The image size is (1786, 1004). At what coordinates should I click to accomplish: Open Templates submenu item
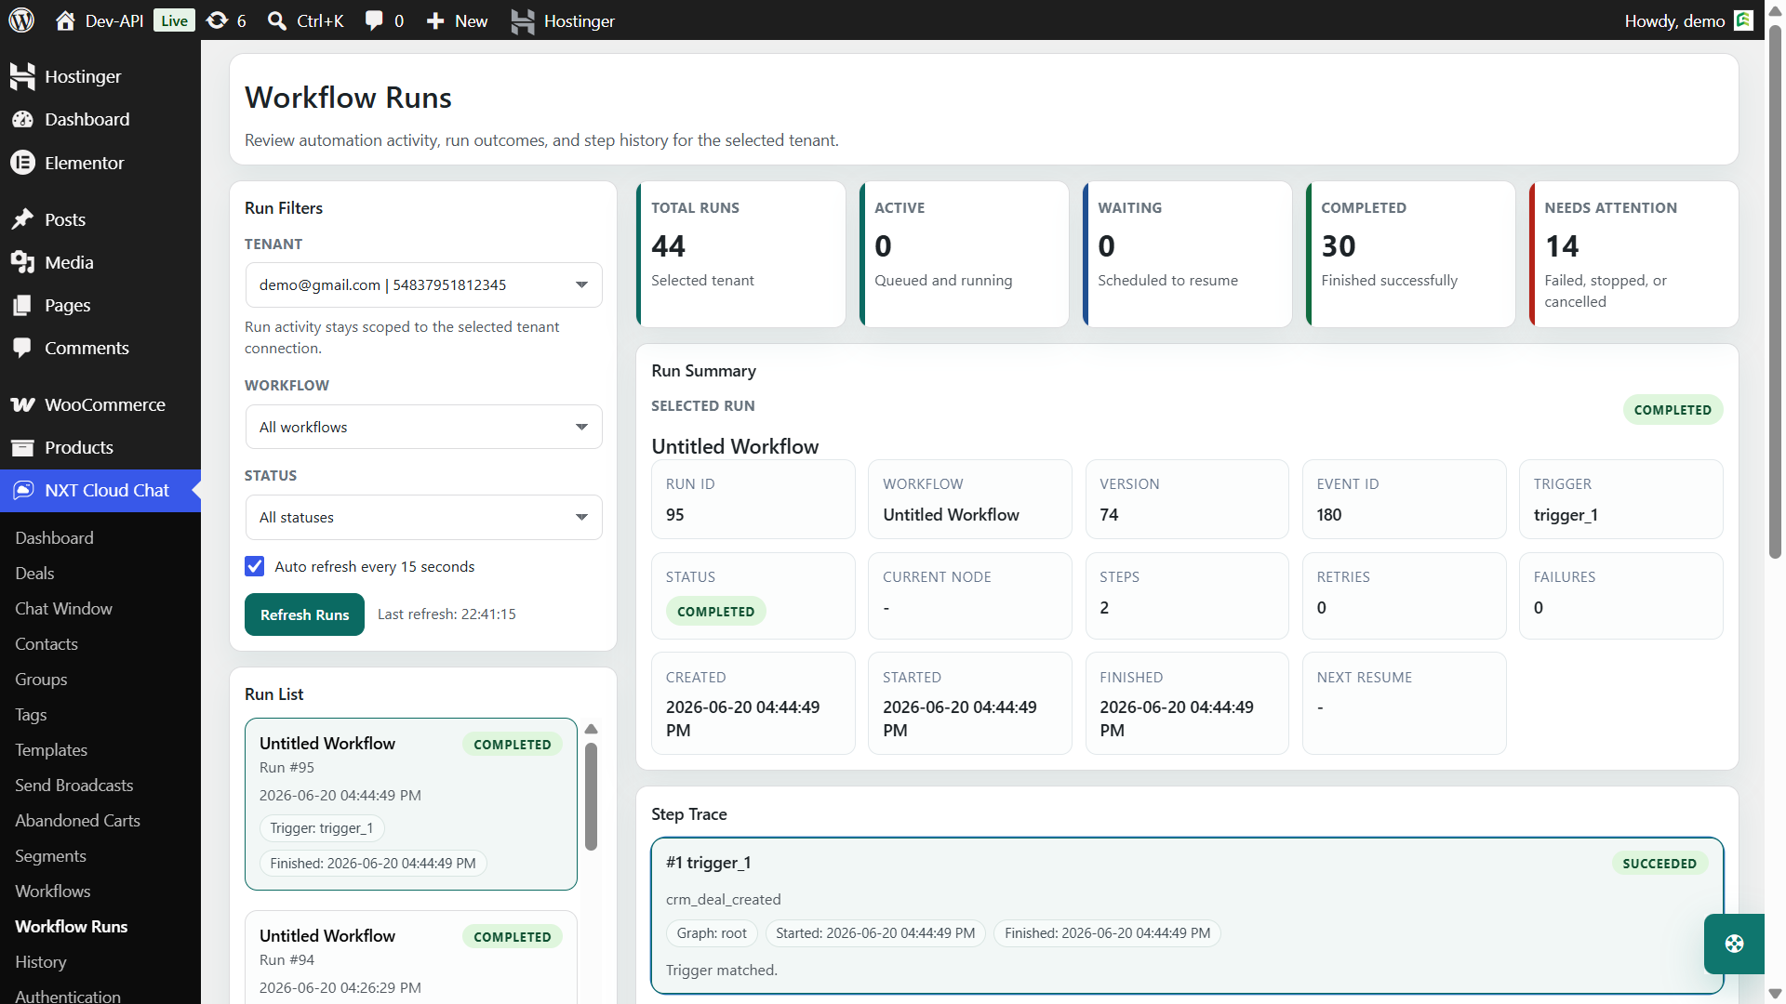(x=51, y=750)
